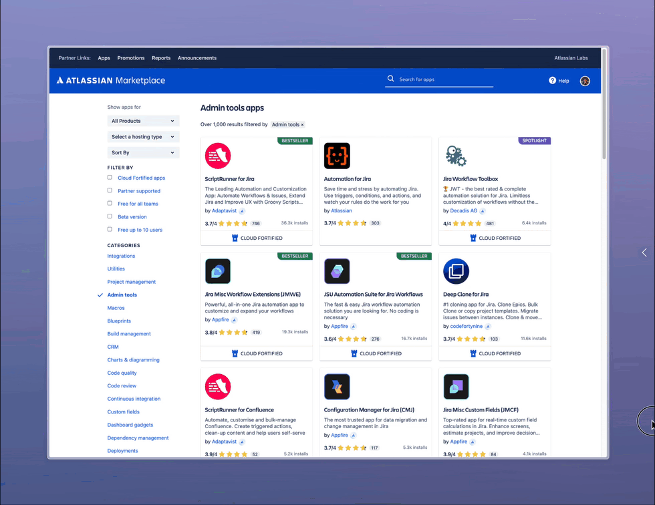Open the All Products dropdown
The image size is (655, 505).
[x=143, y=121]
